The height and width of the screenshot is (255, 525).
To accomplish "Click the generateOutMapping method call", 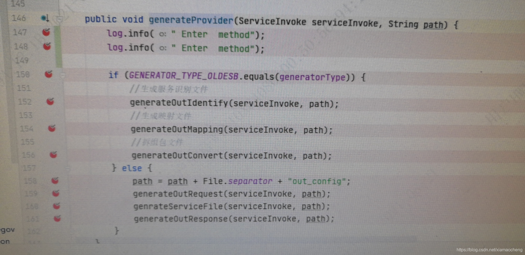I will click(177, 129).
